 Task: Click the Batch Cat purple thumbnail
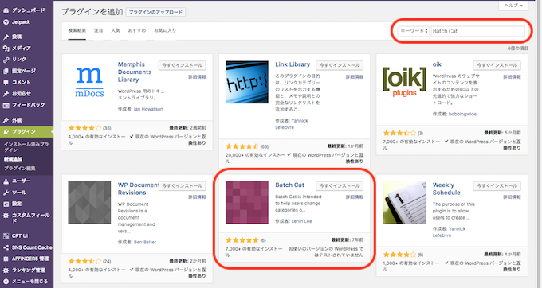pyautogui.click(x=247, y=203)
